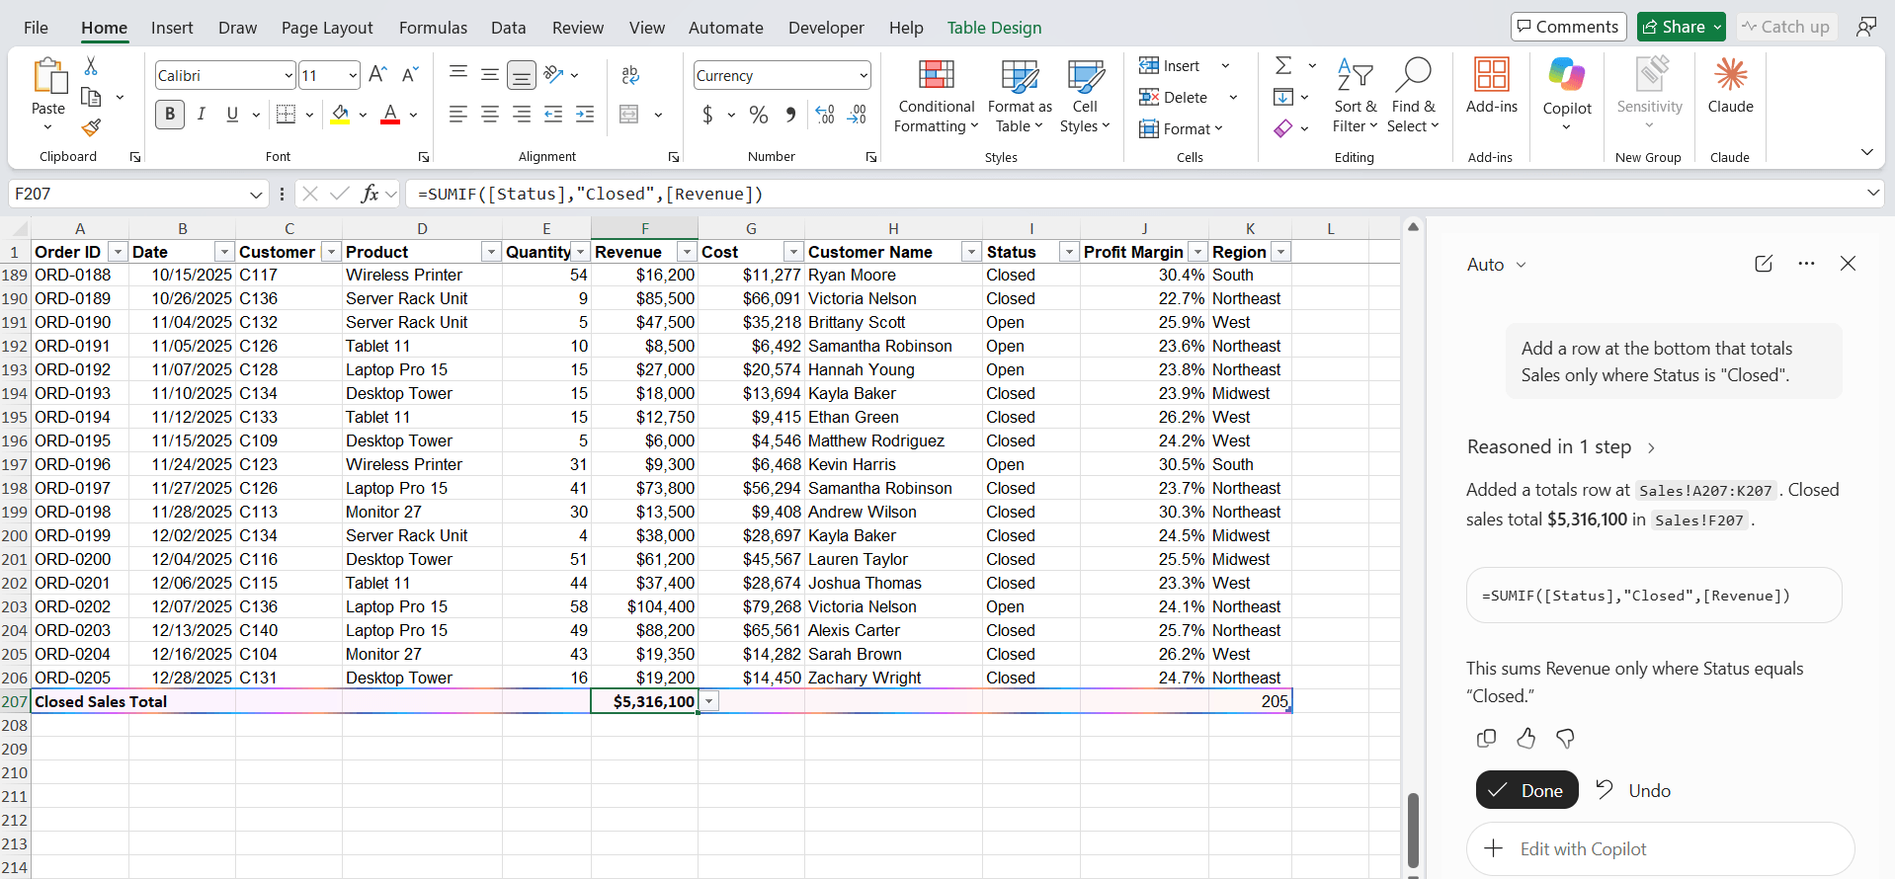1895x879 pixels.
Task: Toggle Middle Align
Action: point(489,74)
